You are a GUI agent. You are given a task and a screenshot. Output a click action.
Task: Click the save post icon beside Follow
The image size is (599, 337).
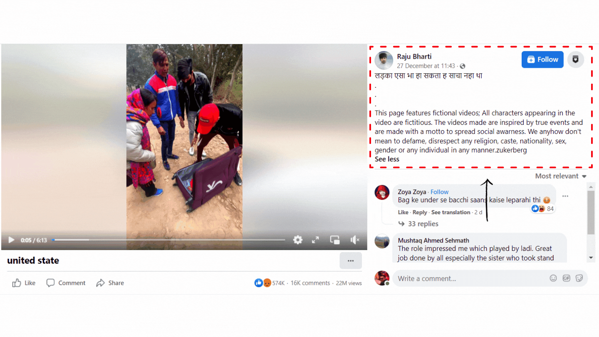pyautogui.click(x=576, y=59)
